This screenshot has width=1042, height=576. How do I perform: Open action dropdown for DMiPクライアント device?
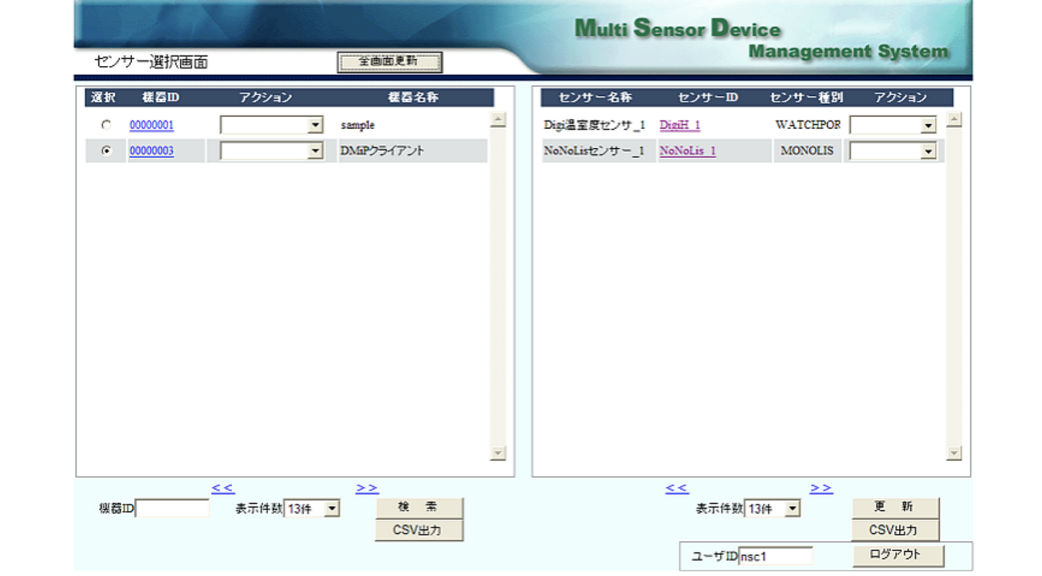271,151
